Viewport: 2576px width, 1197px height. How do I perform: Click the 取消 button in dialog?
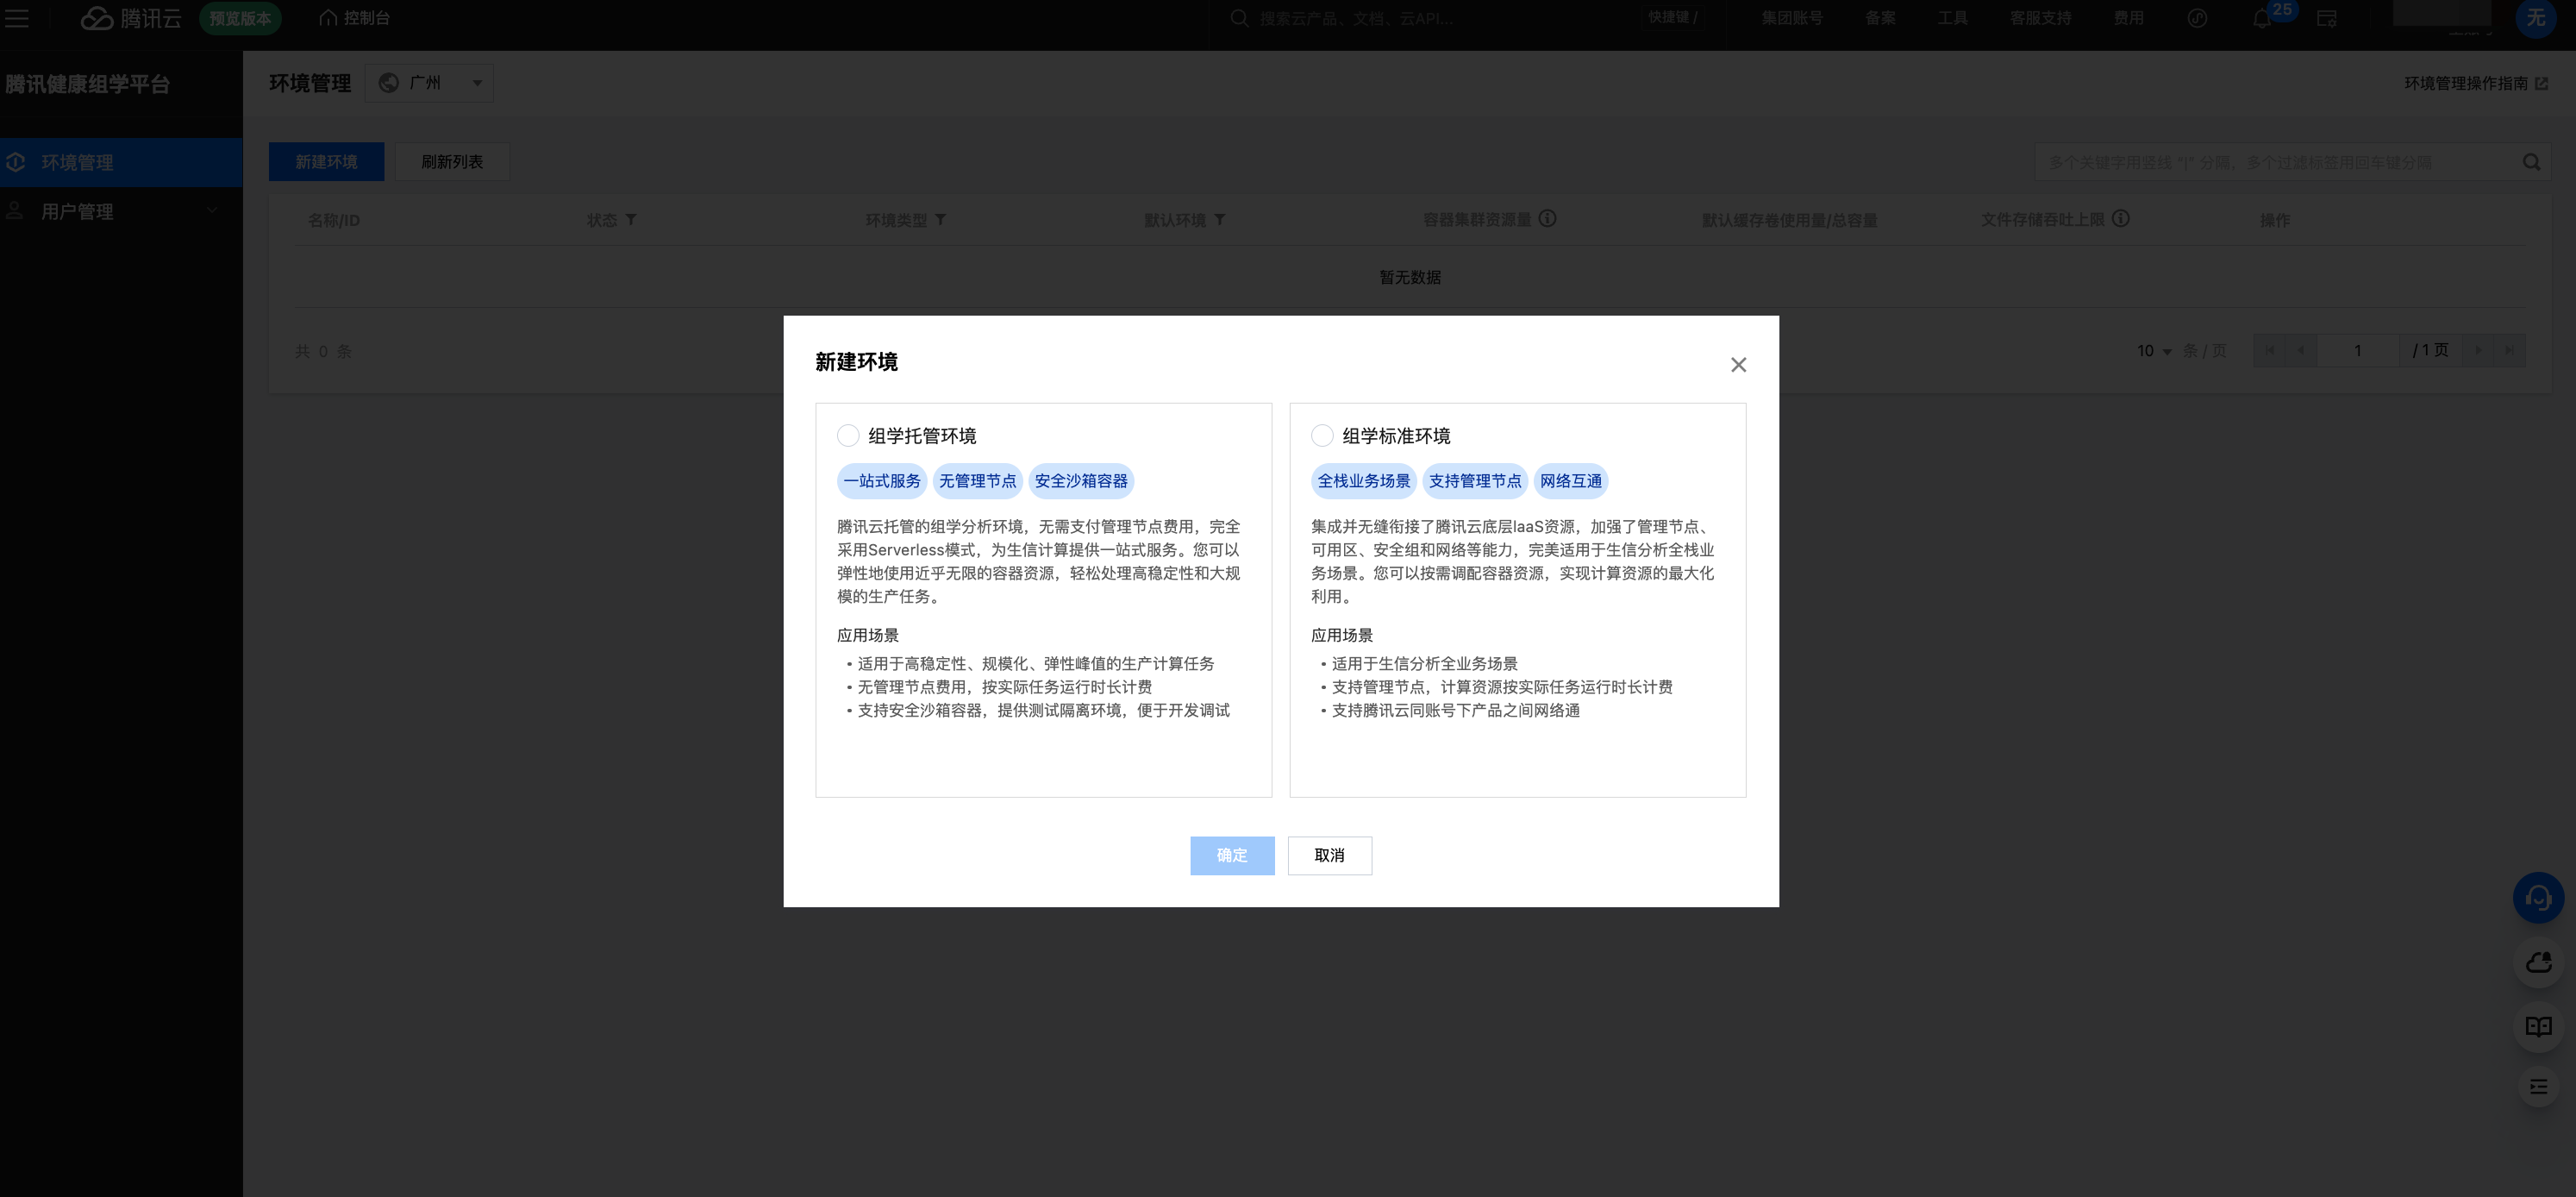(1329, 856)
